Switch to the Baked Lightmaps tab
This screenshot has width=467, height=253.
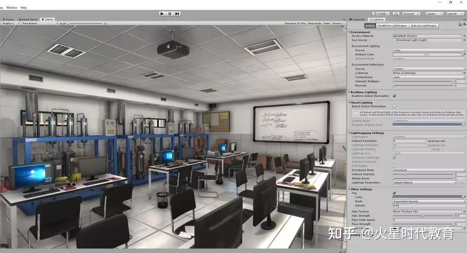(x=423, y=25)
